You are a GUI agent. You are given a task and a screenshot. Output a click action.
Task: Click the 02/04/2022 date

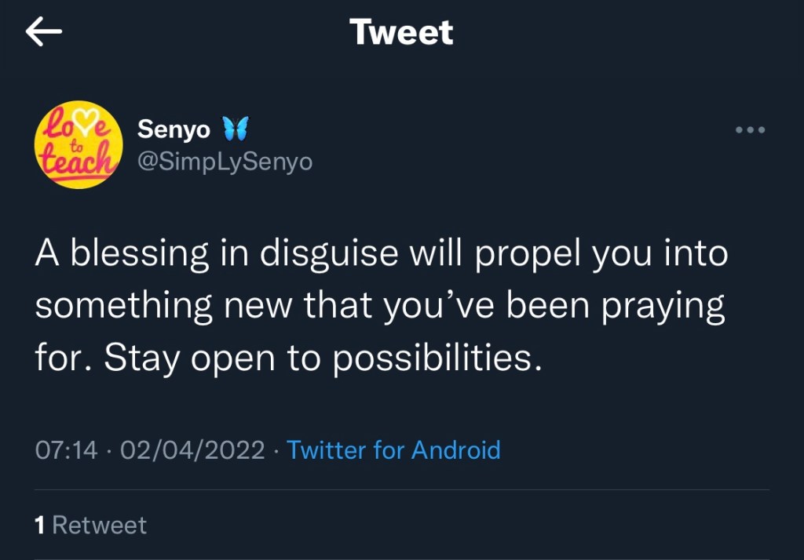point(192,450)
